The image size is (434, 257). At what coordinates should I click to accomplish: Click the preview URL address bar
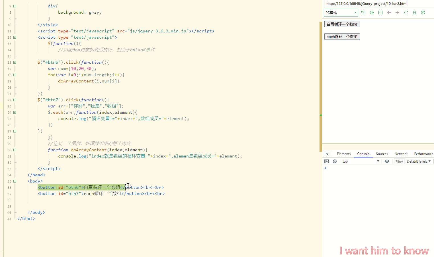pos(379,4)
